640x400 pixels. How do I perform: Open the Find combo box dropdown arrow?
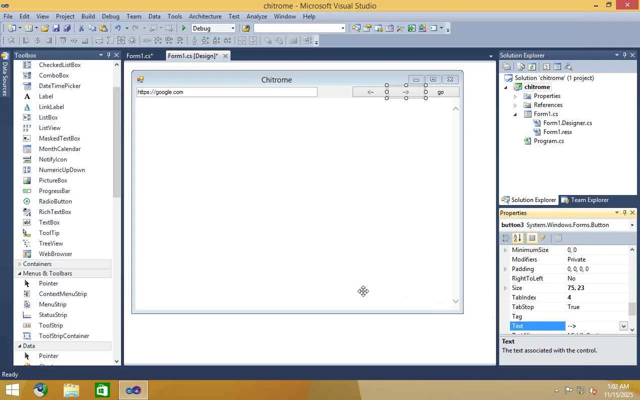point(342,28)
